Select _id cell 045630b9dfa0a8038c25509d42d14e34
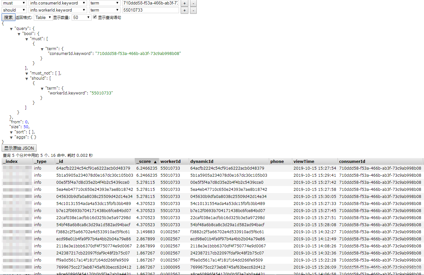Viewport: 424px width, 275px height. pos(94,196)
